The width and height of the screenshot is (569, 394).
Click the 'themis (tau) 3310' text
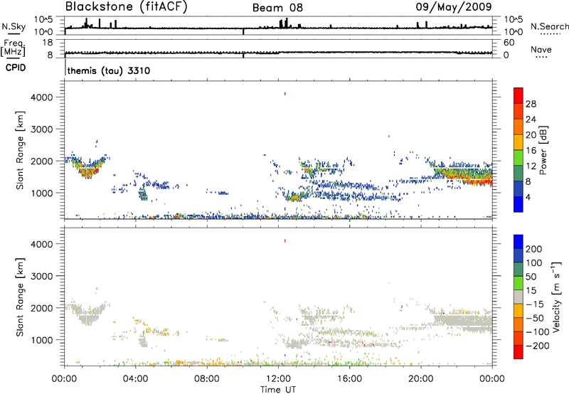coord(109,70)
